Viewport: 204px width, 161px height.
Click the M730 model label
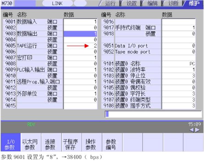[x=7, y=3]
